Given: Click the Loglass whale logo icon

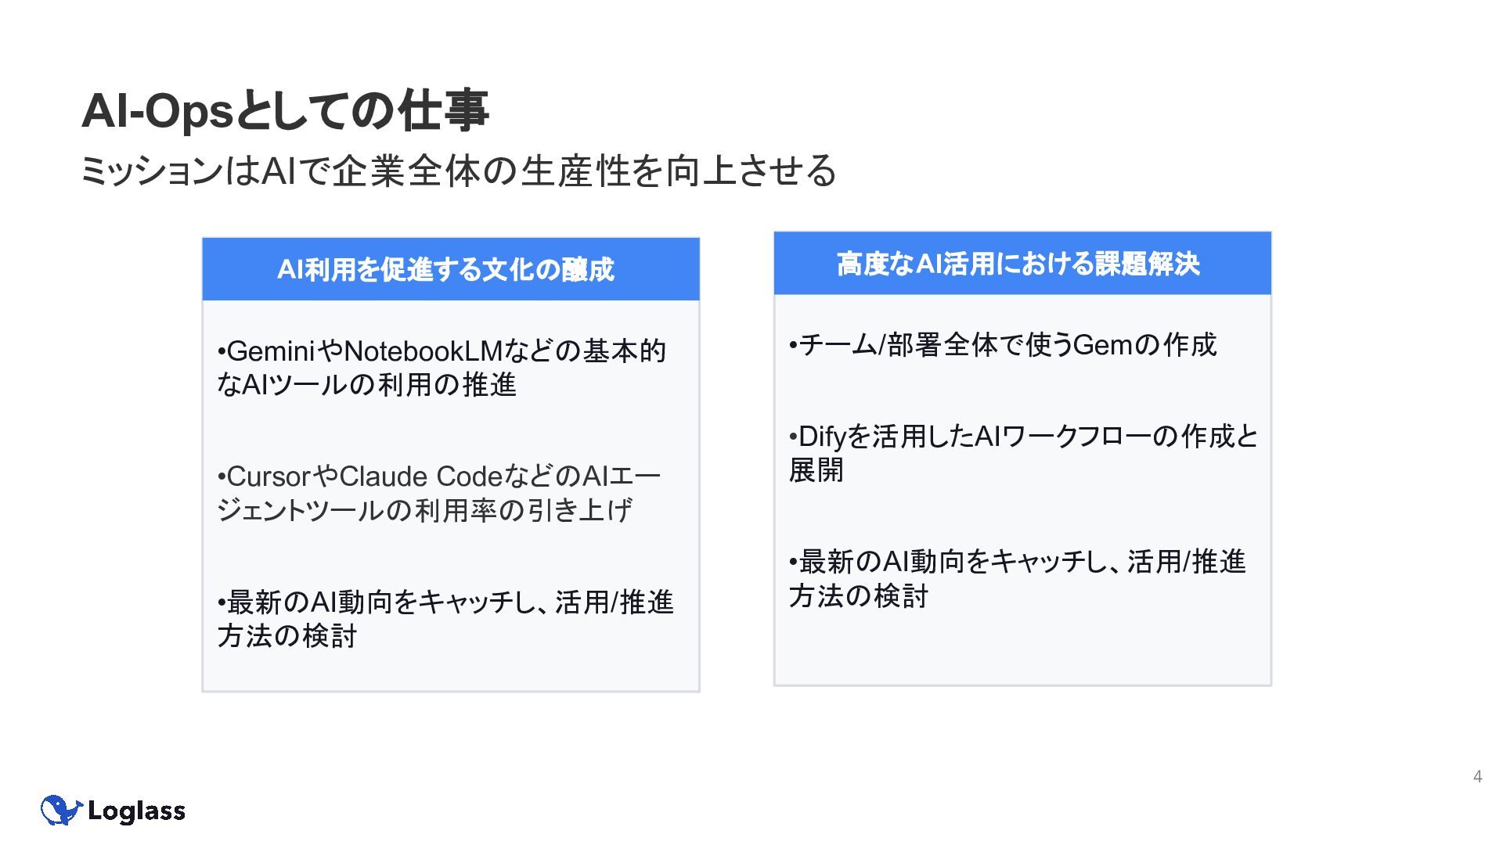Looking at the screenshot, I should pos(62,810).
